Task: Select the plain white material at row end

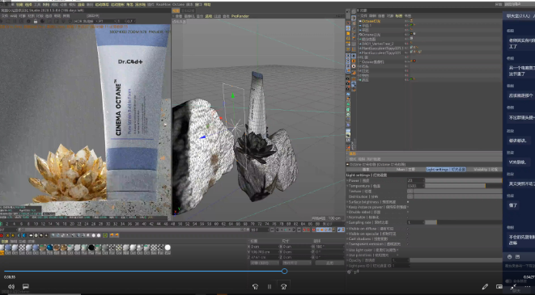Action: (x=168, y=247)
